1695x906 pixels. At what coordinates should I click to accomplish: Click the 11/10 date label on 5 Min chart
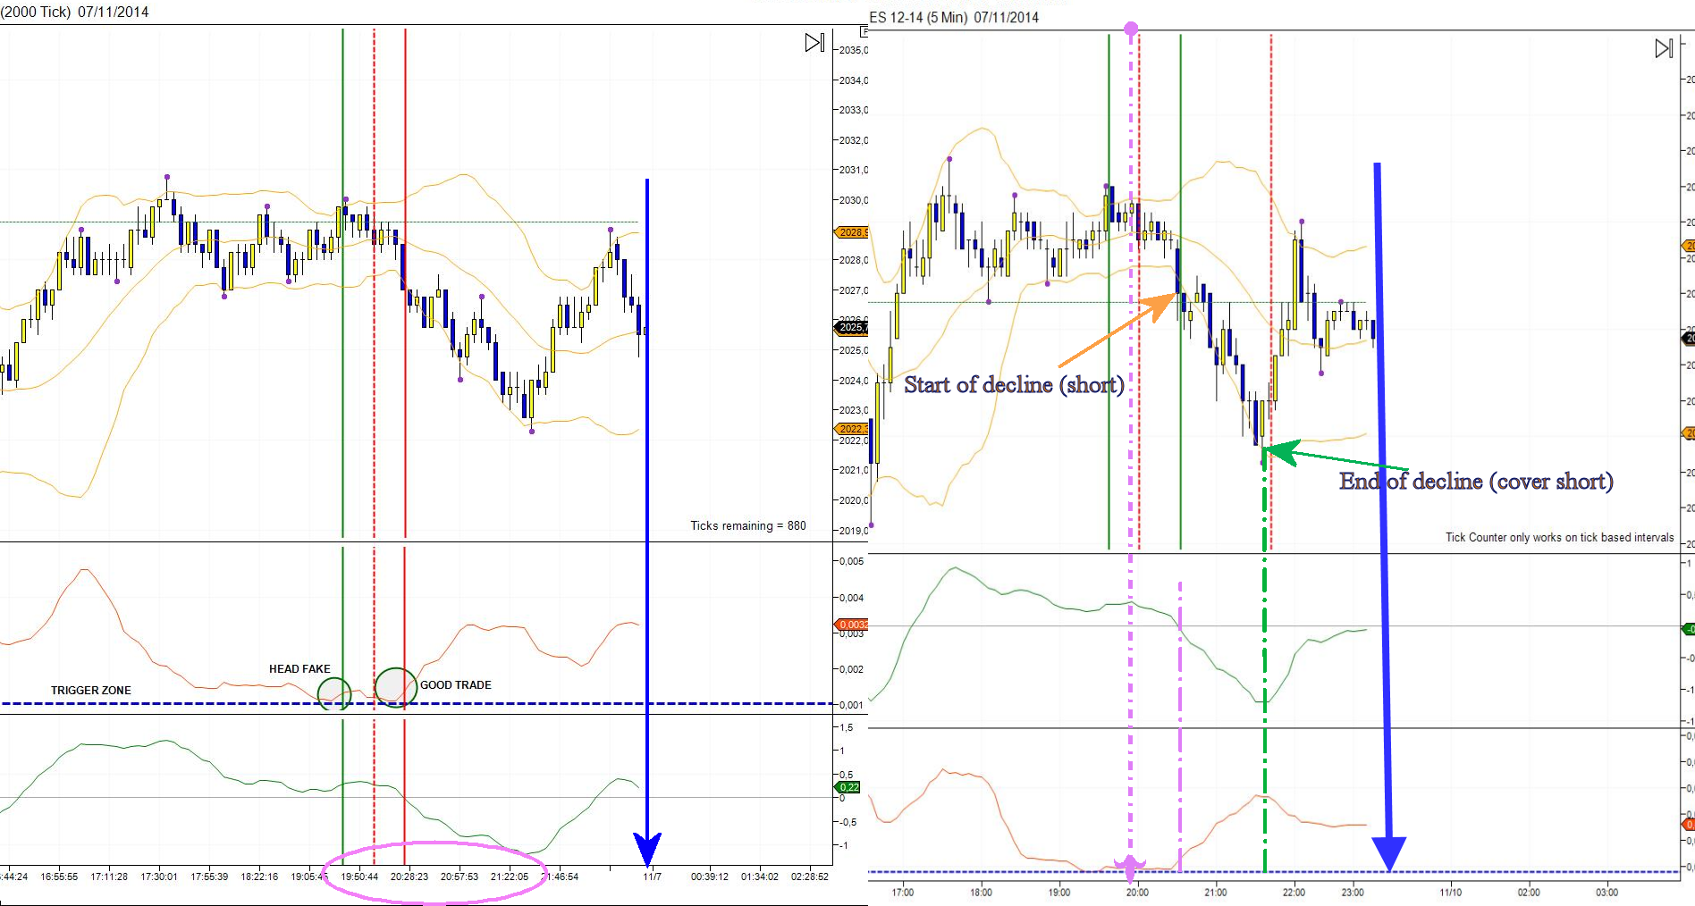[x=1451, y=892]
